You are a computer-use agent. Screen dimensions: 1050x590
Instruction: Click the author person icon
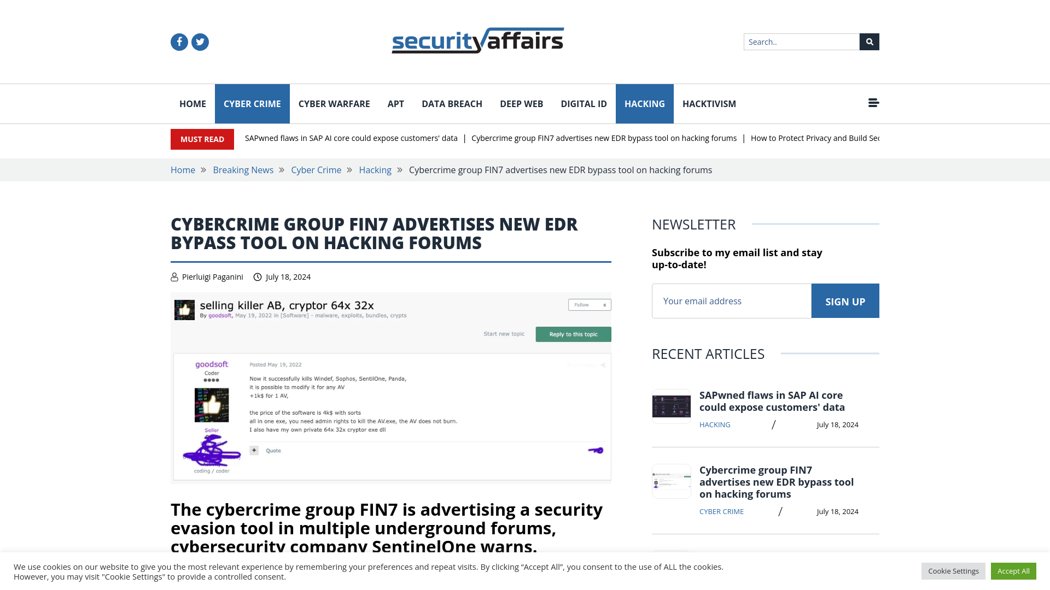pyautogui.click(x=174, y=276)
